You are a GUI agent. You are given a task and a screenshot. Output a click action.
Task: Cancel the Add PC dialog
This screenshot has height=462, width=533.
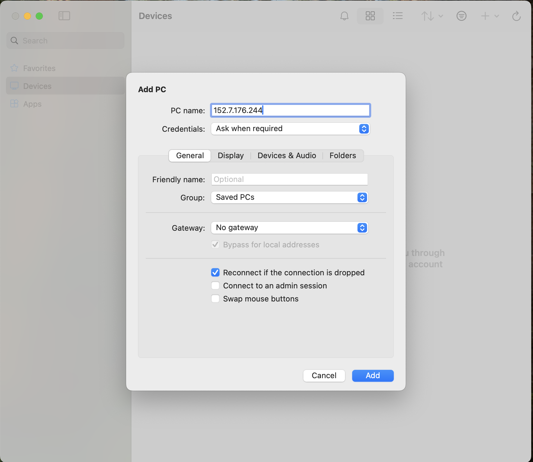[324, 376]
